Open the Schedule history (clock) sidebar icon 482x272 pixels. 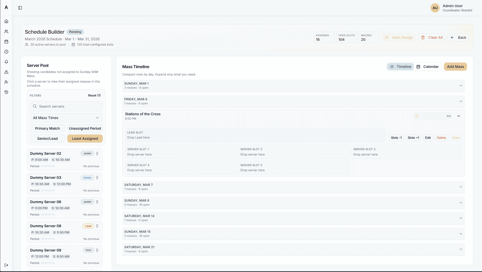[x=6, y=52]
